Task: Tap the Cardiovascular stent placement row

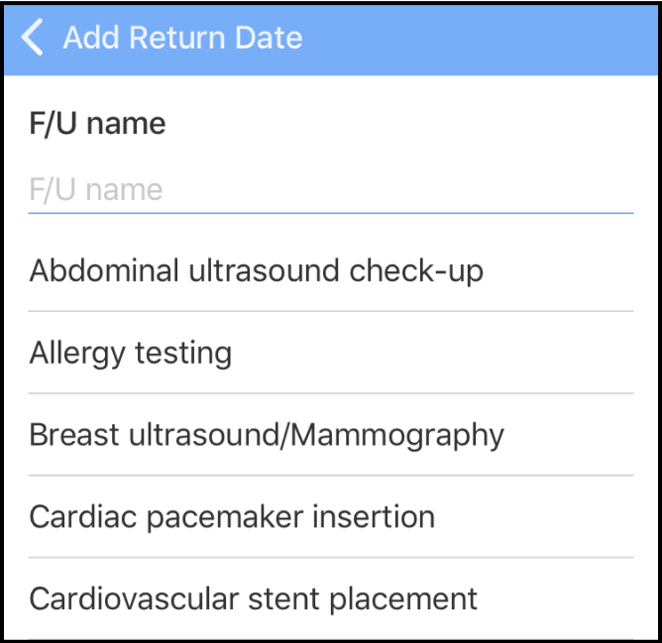Action: point(330,598)
